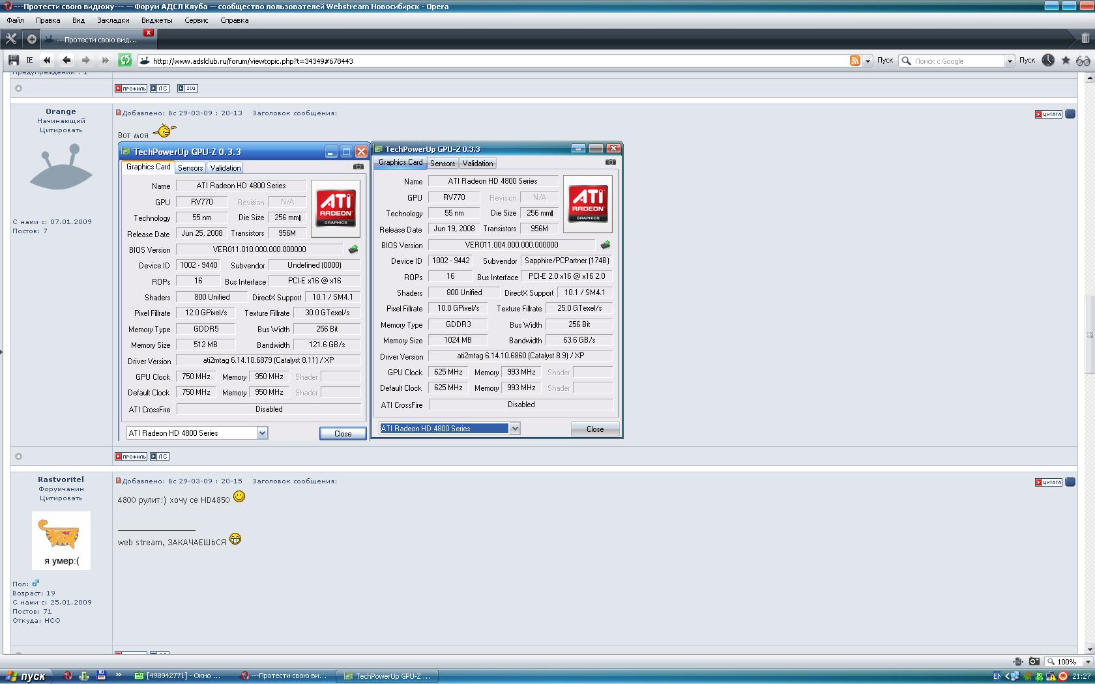Image resolution: width=1095 pixels, height=684 pixels.
Task: Click the rewind navigation button
Action: tap(47, 60)
